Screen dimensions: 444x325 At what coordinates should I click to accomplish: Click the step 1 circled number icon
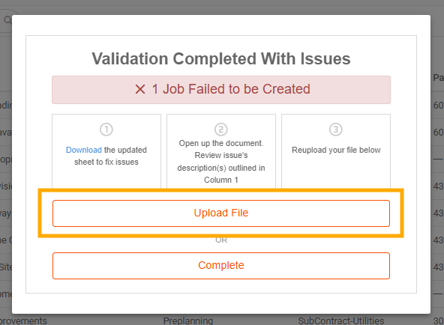click(106, 130)
